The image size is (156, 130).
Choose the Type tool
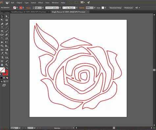(x=2, y=28)
